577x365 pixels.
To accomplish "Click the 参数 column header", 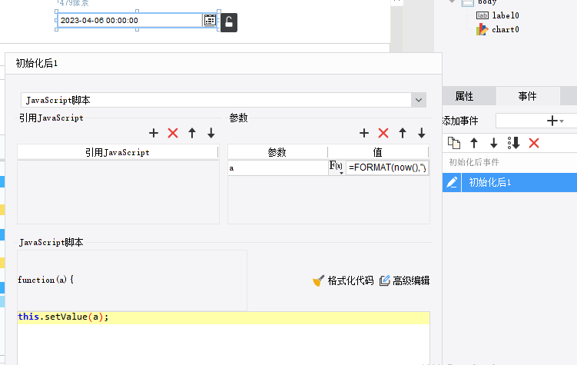I will [x=277, y=152].
